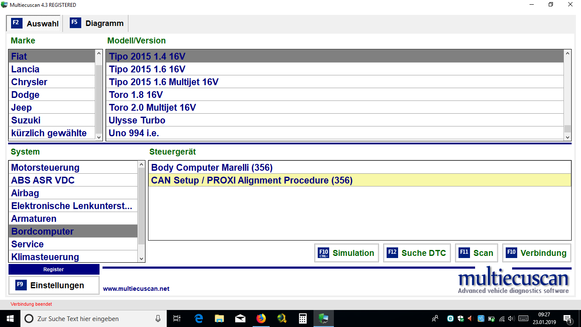Choose Lancia in the Marke list
The image size is (581, 327).
point(26,69)
